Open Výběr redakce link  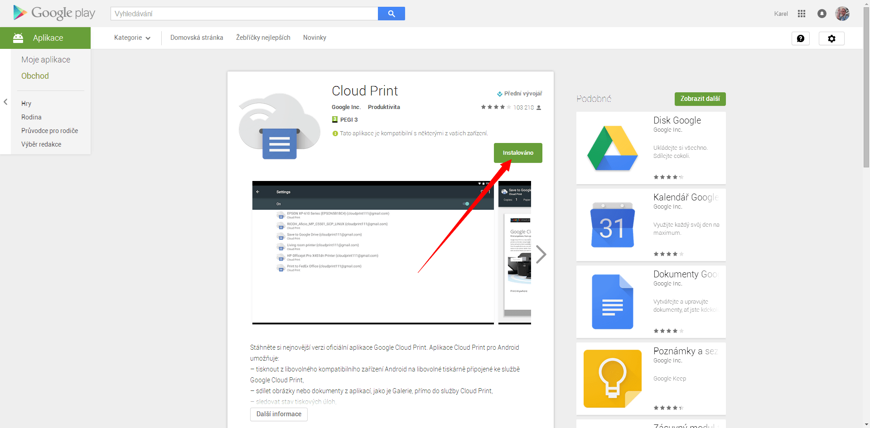click(41, 144)
